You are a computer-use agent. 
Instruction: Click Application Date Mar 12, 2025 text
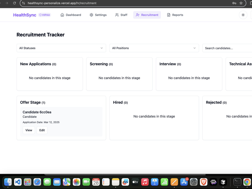pos(41,122)
